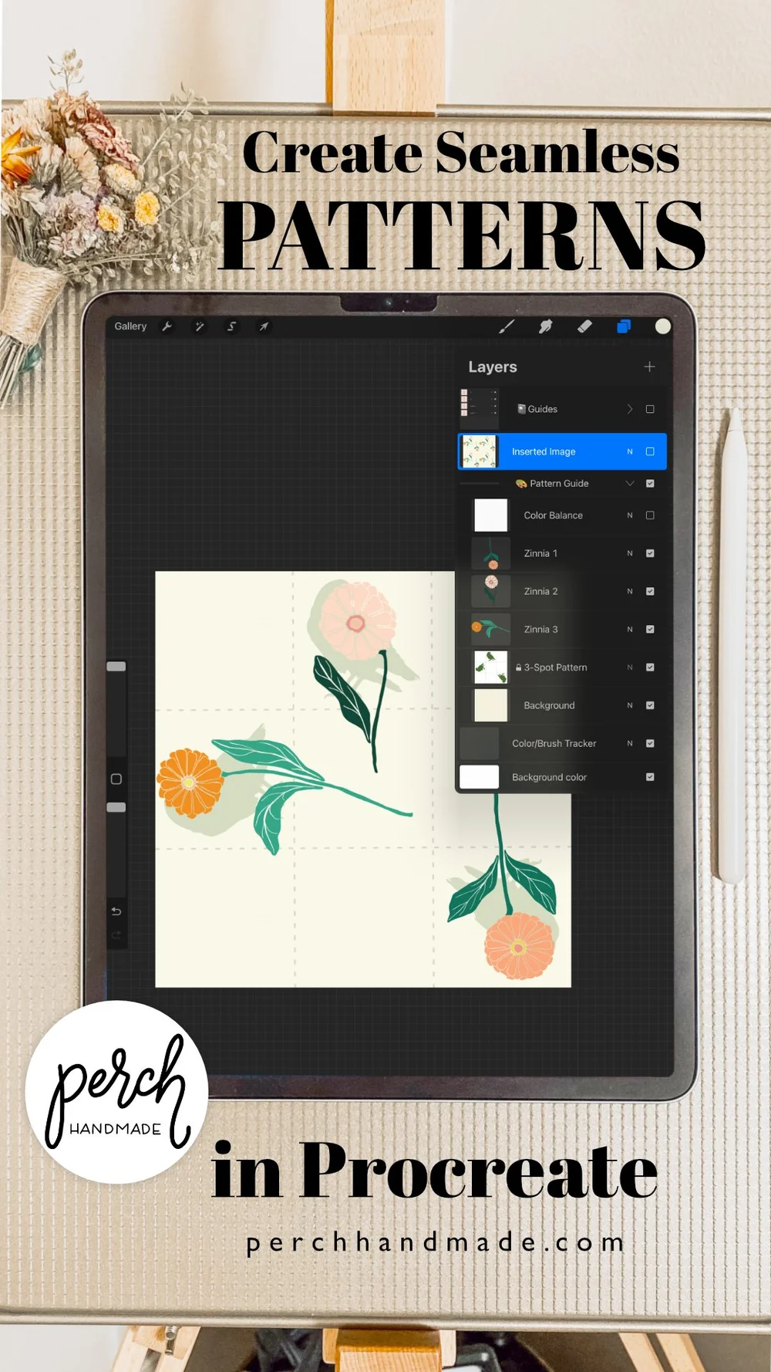Redo with the sidebar redo arrow
Viewport: 771px width, 1372px height.
click(116, 935)
